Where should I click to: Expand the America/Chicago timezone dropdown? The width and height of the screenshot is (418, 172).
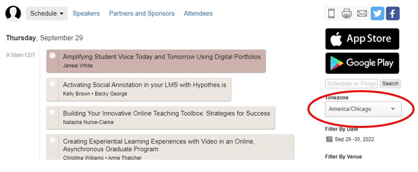(x=363, y=109)
